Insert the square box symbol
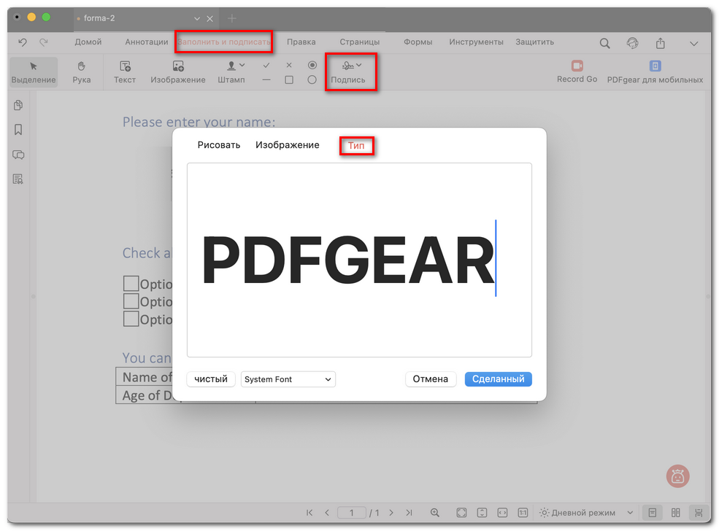The height and width of the screenshot is (531, 719). [x=289, y=80]
